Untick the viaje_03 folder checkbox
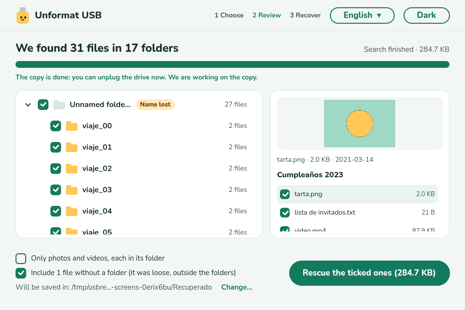This screenshot has width=465, height=310. click(56, 190)
